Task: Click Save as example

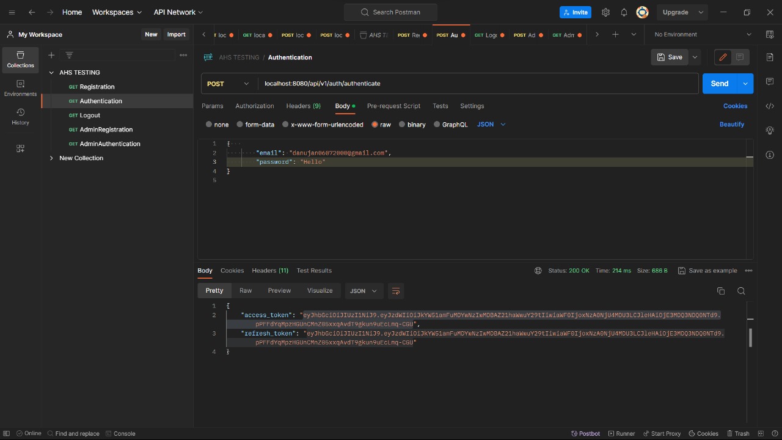Action: tap(707, 271)
